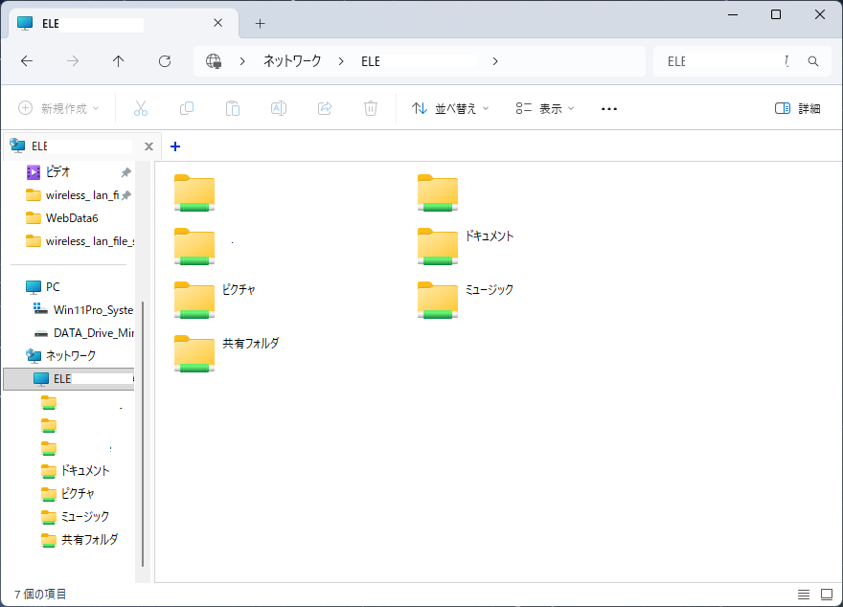Viewport: 843px width, 607px height.
Task: Click the navigation pane vertical scrollbar
Action: click(143, 431)
